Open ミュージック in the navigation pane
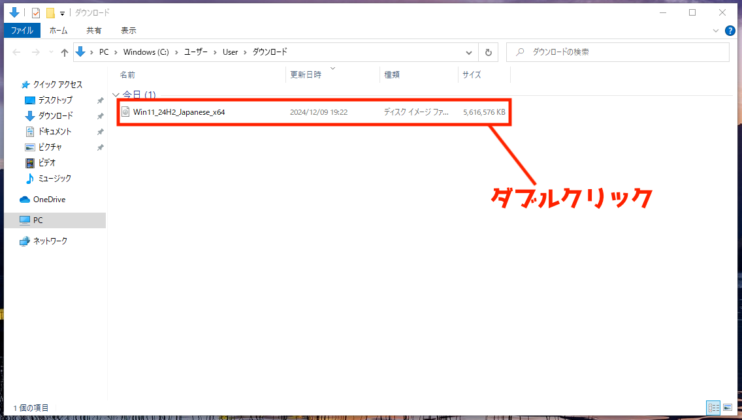Image resolution: width=742 pixels, height=420 pixels. [x=54, y=178]
